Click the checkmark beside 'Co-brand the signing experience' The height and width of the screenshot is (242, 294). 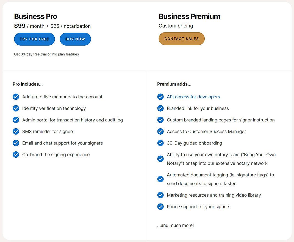[x=16, y=154]
